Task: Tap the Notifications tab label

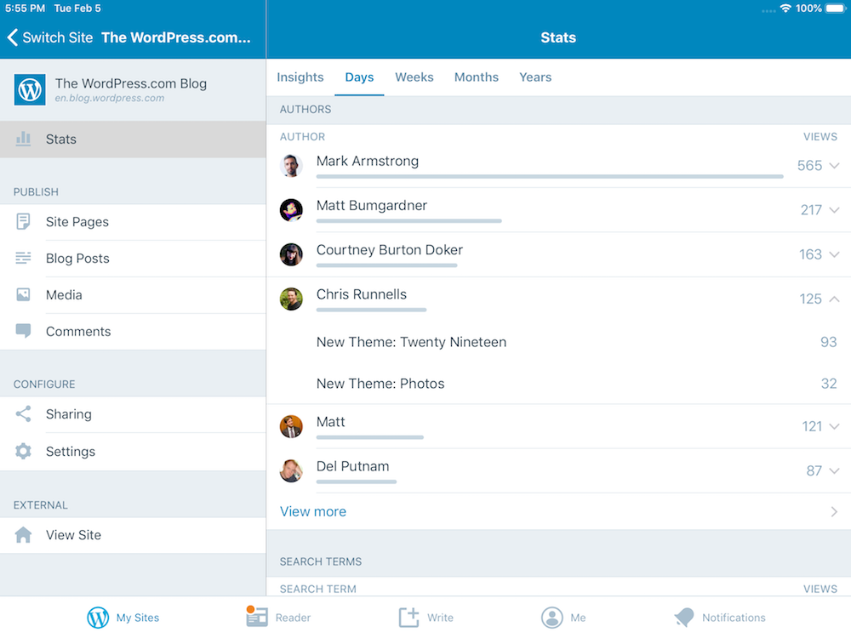Action: [734, 618]
